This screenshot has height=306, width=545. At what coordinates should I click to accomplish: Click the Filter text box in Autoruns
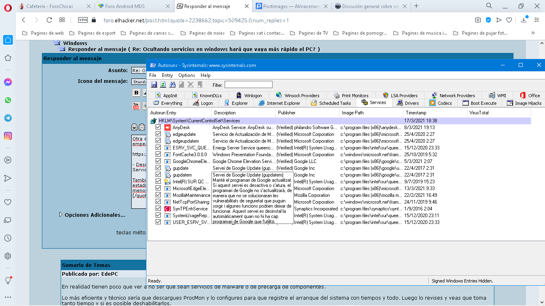point(248,84)
